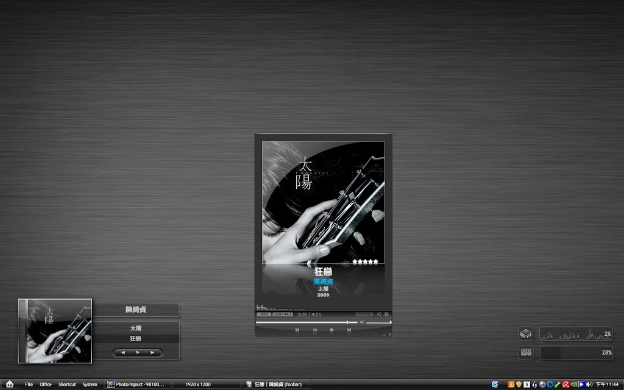Viewport: 624px width, 390px height.
Task: Click the blue G tray icon
Action: click(550, 385)
